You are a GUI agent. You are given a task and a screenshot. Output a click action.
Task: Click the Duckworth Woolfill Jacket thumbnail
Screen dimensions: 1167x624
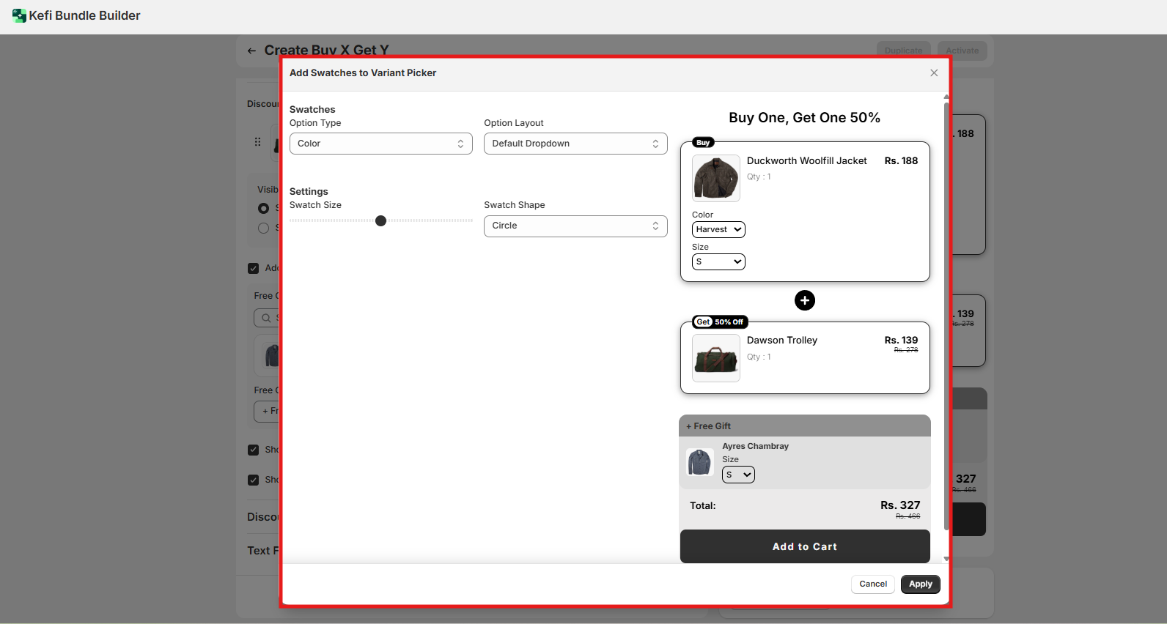point(715,178)
